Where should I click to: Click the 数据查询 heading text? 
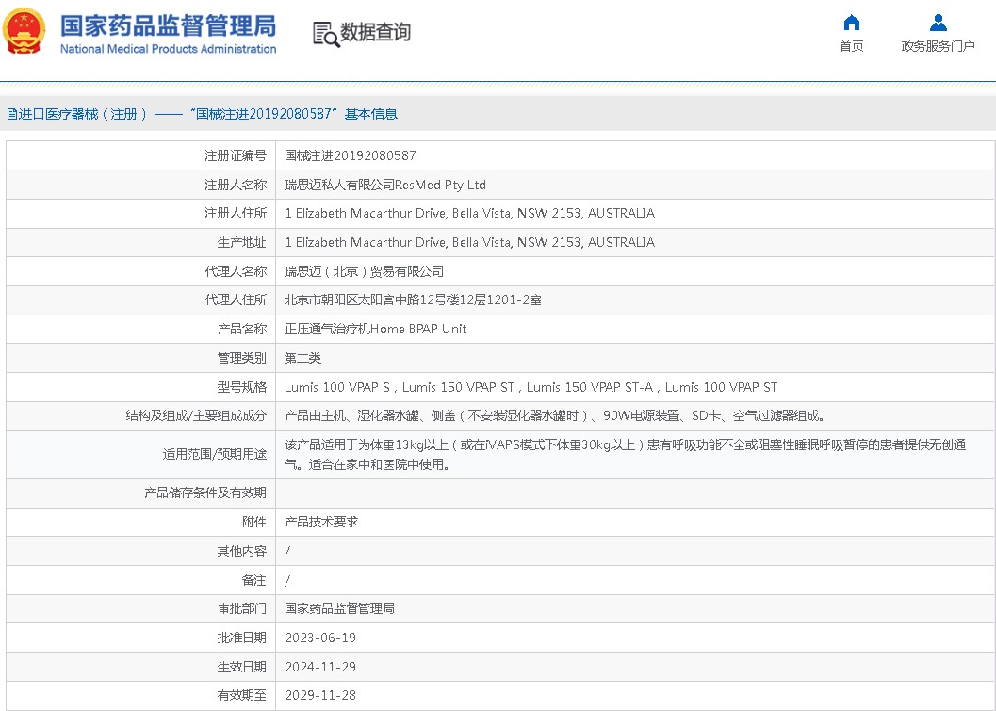376,33
